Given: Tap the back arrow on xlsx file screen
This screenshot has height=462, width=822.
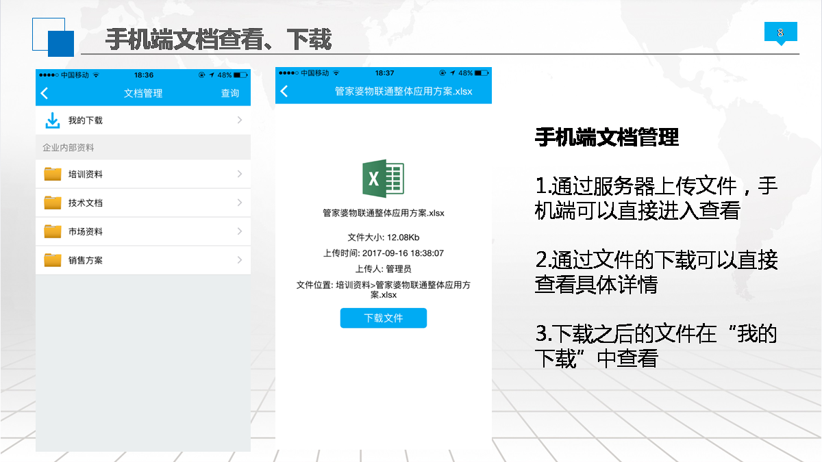Looking at the screenshot, I should pos(284,92).
